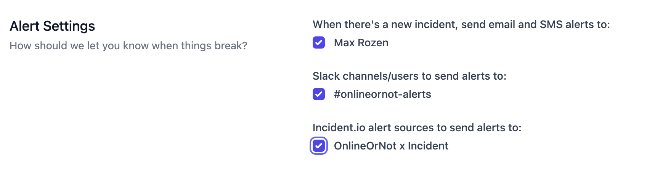Uncheck the Max Rozen alert checkbox

[319, 42]
